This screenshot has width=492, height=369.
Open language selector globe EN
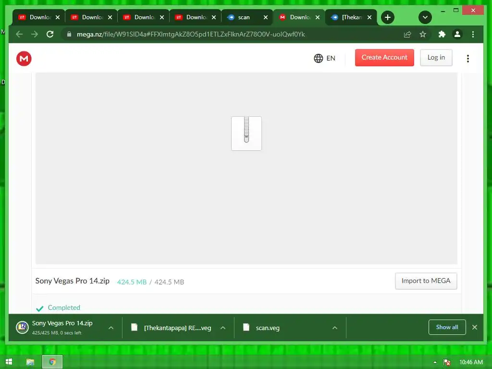[324, 58]
